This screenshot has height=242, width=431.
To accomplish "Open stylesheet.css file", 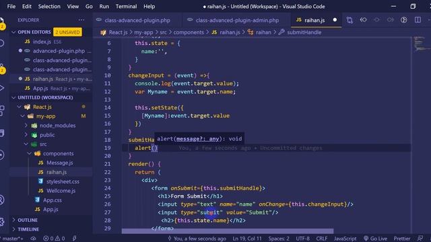I will 51,182.
